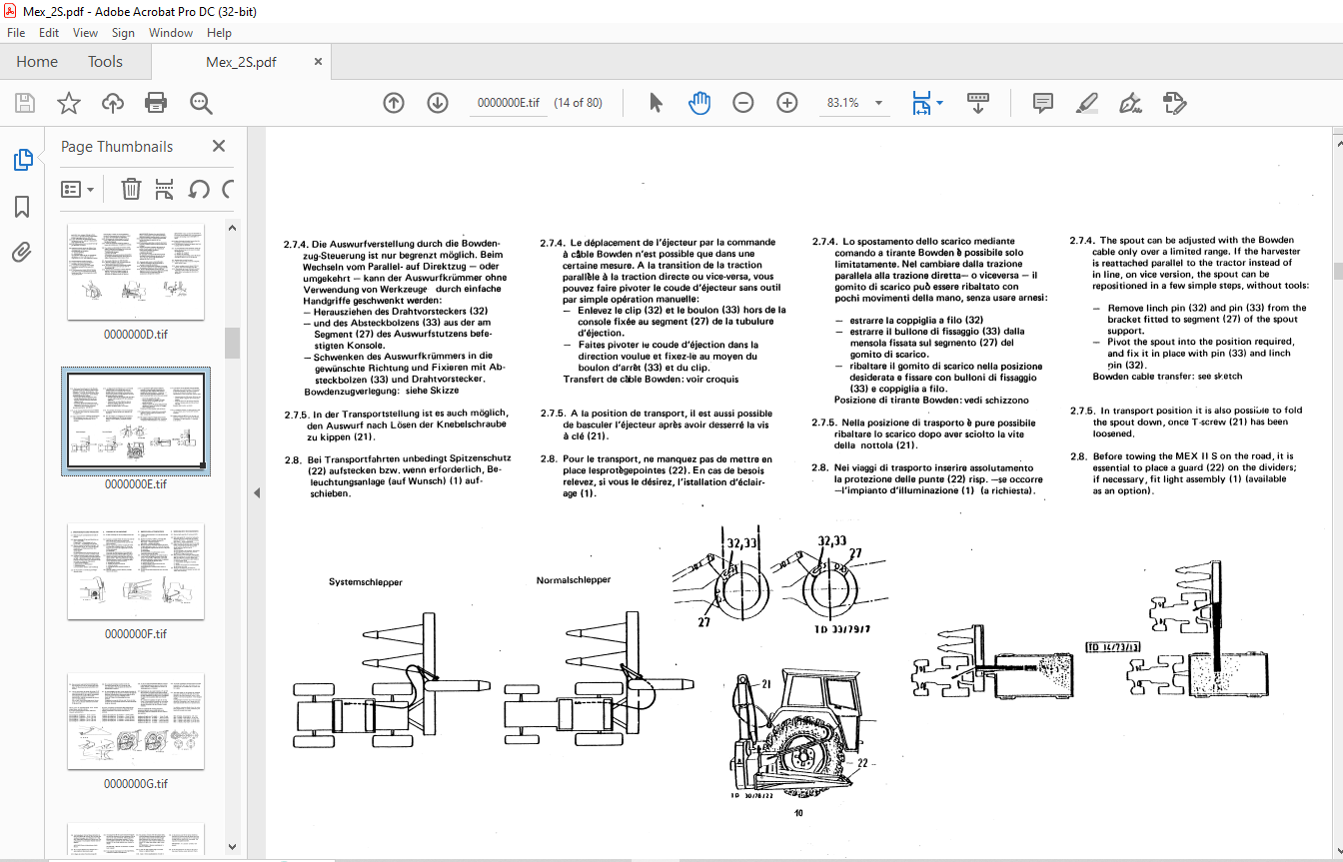
Task: Select the 0000000D.tif page thumbnail
Action: tap(136, 272)
